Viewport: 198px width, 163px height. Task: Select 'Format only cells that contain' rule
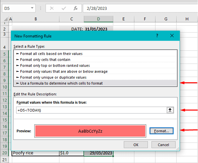pyautogui.click(x=45, y=60)
